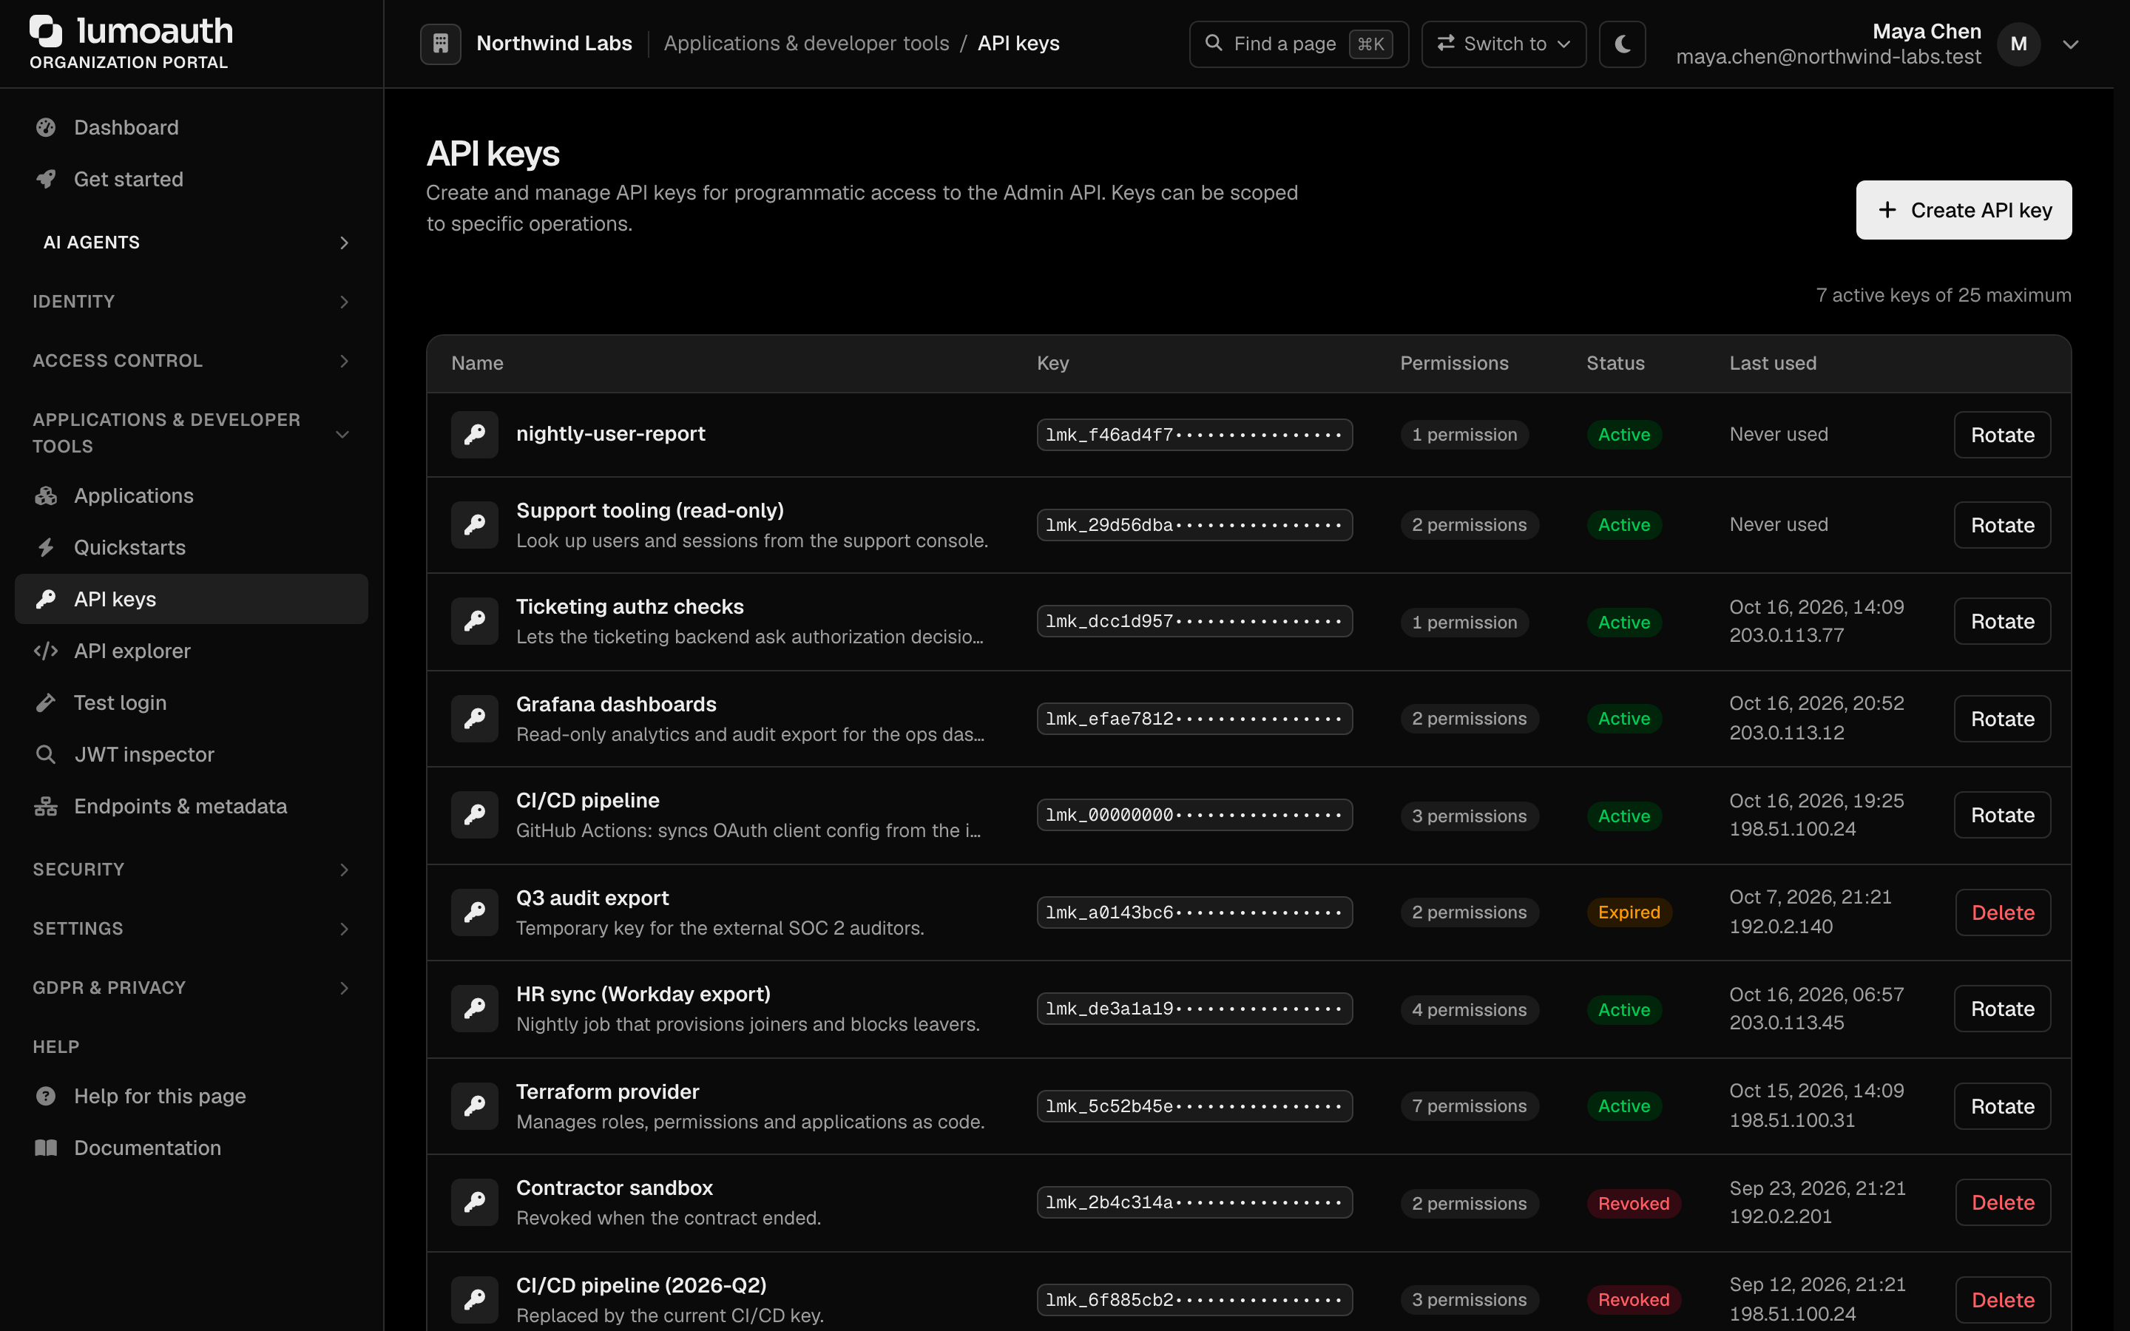The width and height of the screenshot is (2130, 1331).
Task: Open the key icon for nightly-user-report
Action: [x=474, y=435]
